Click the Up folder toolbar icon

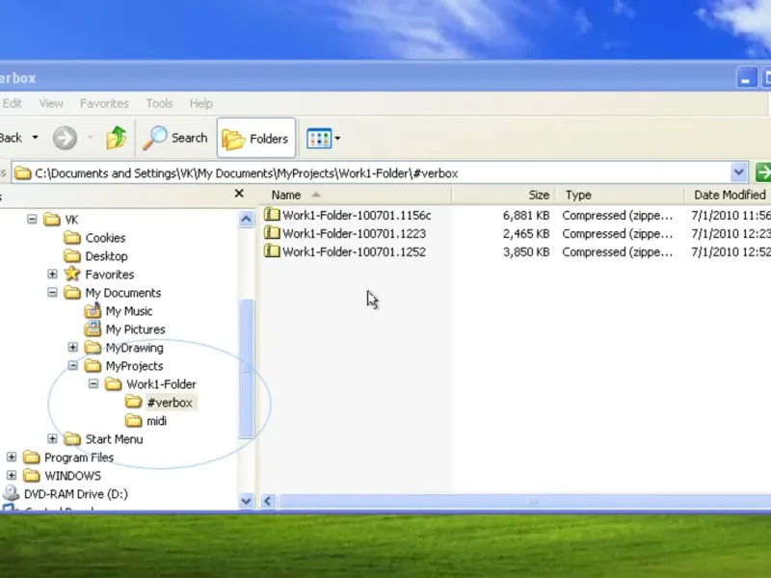tap(117, 139)
